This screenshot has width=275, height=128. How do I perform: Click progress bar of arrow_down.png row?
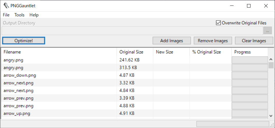tap(250, 75)
